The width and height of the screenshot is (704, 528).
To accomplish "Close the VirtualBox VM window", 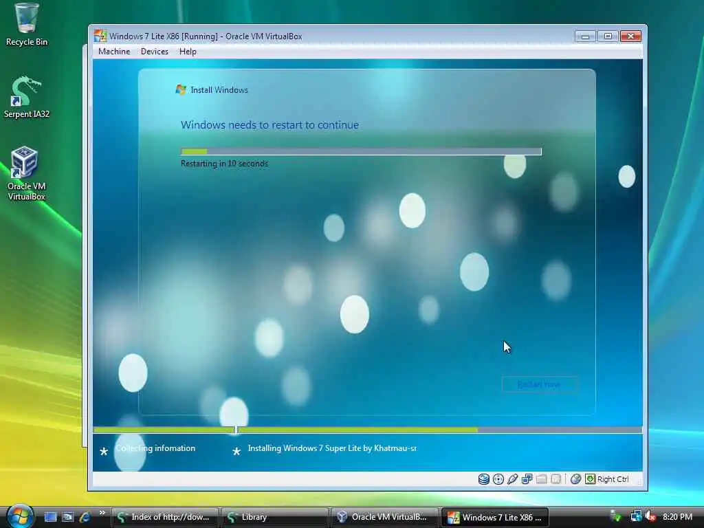I will point(631,36).
